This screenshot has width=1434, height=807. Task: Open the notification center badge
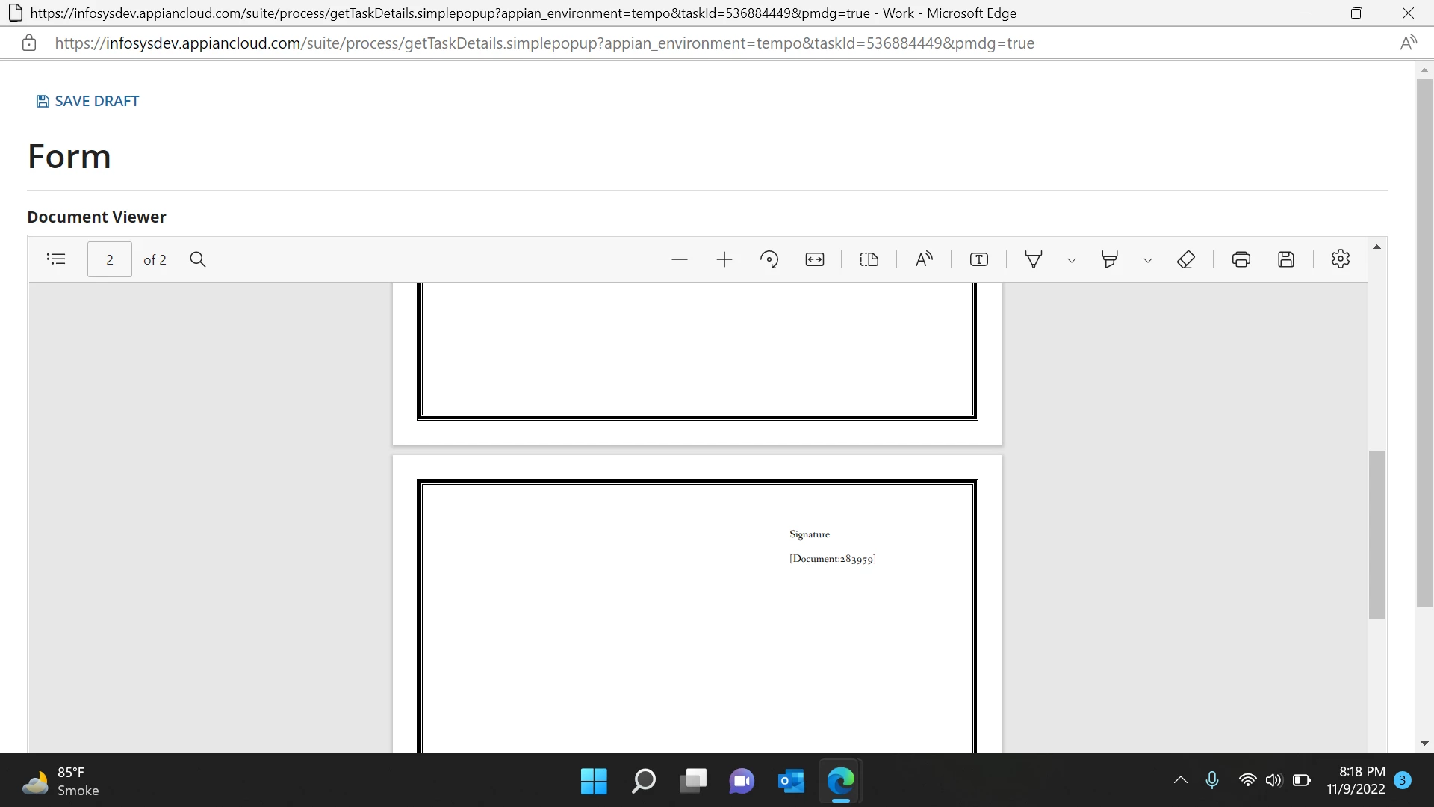1403,780
